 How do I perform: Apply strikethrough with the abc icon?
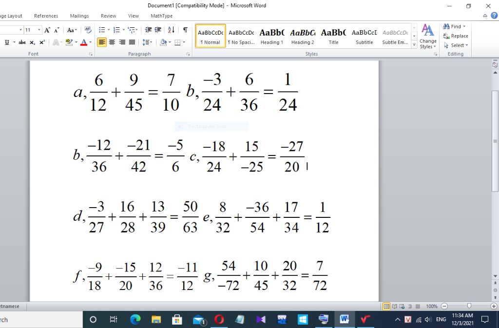pyautogui.click(x=22, y=42)
